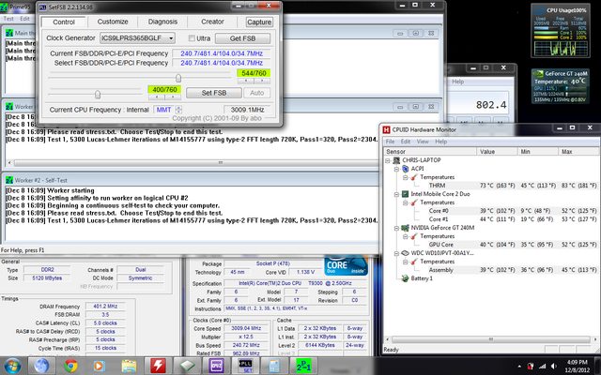Open the Edit menu in Hardware Monitor
Screen dimensions: 601x375
[x=406, y=142]
